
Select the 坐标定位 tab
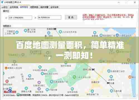(x=24, y=7)
